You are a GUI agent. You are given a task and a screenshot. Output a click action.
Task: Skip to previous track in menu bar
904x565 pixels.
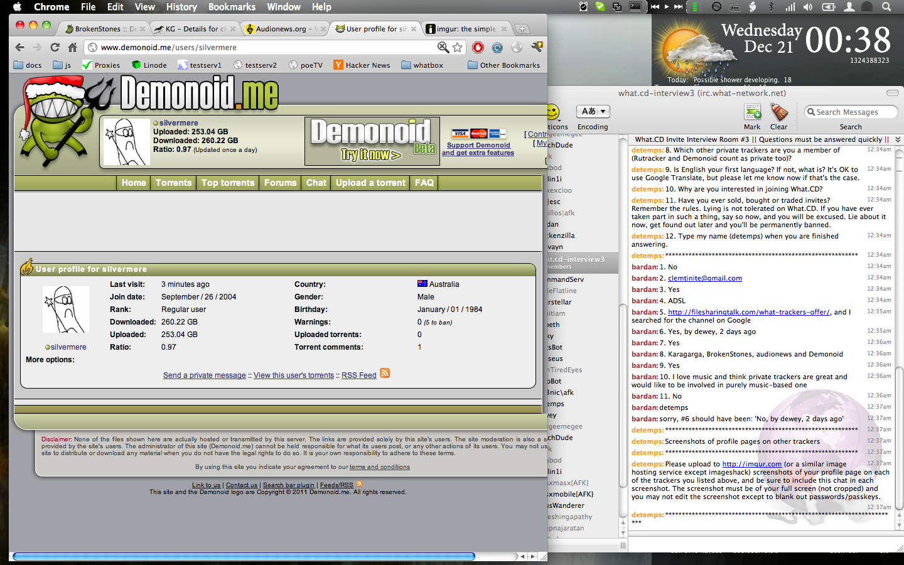[x=655, y=7]
